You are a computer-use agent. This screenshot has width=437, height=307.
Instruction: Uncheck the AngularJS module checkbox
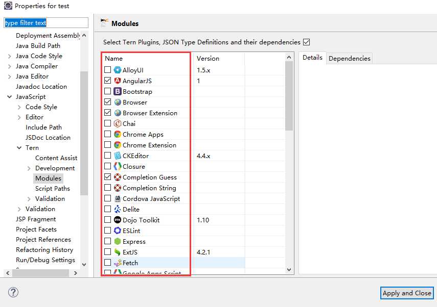[107, 81]
